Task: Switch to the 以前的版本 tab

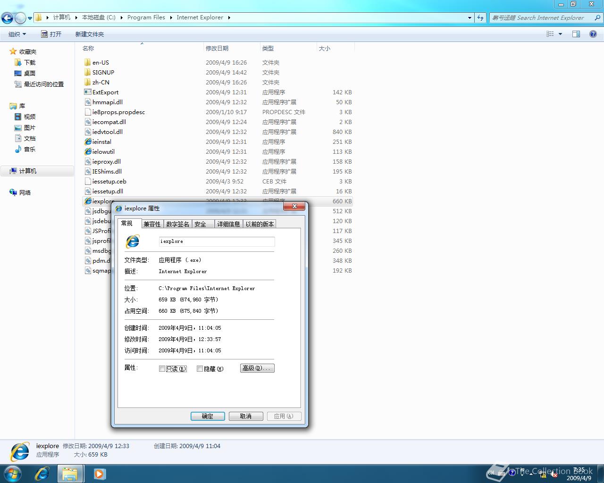Action: click(260, 224)
